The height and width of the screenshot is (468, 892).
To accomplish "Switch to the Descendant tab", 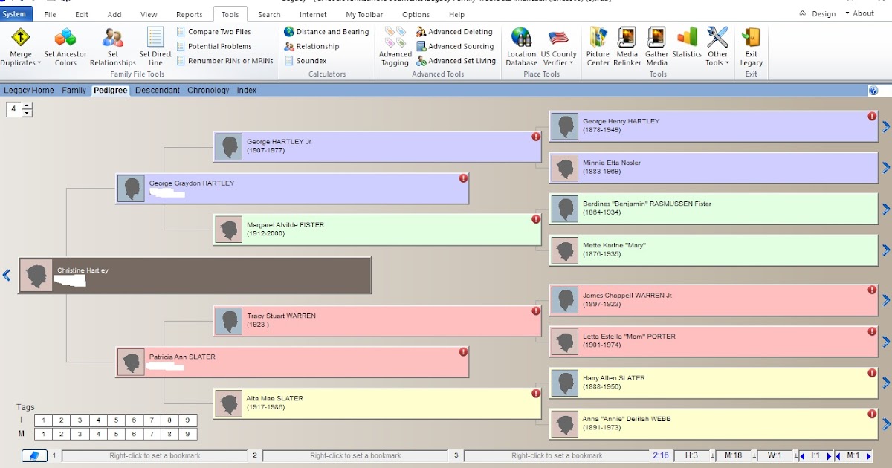I will (x=158, y=90).
